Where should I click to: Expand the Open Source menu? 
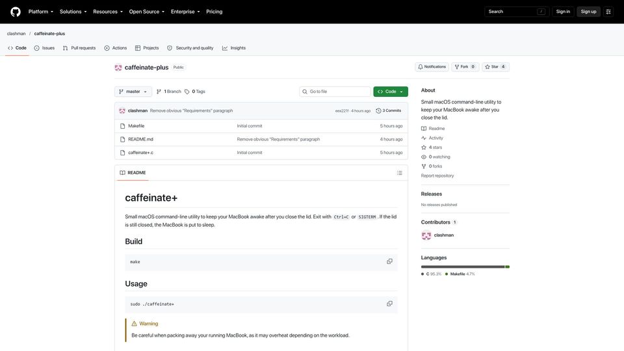(x=146, y=12)
